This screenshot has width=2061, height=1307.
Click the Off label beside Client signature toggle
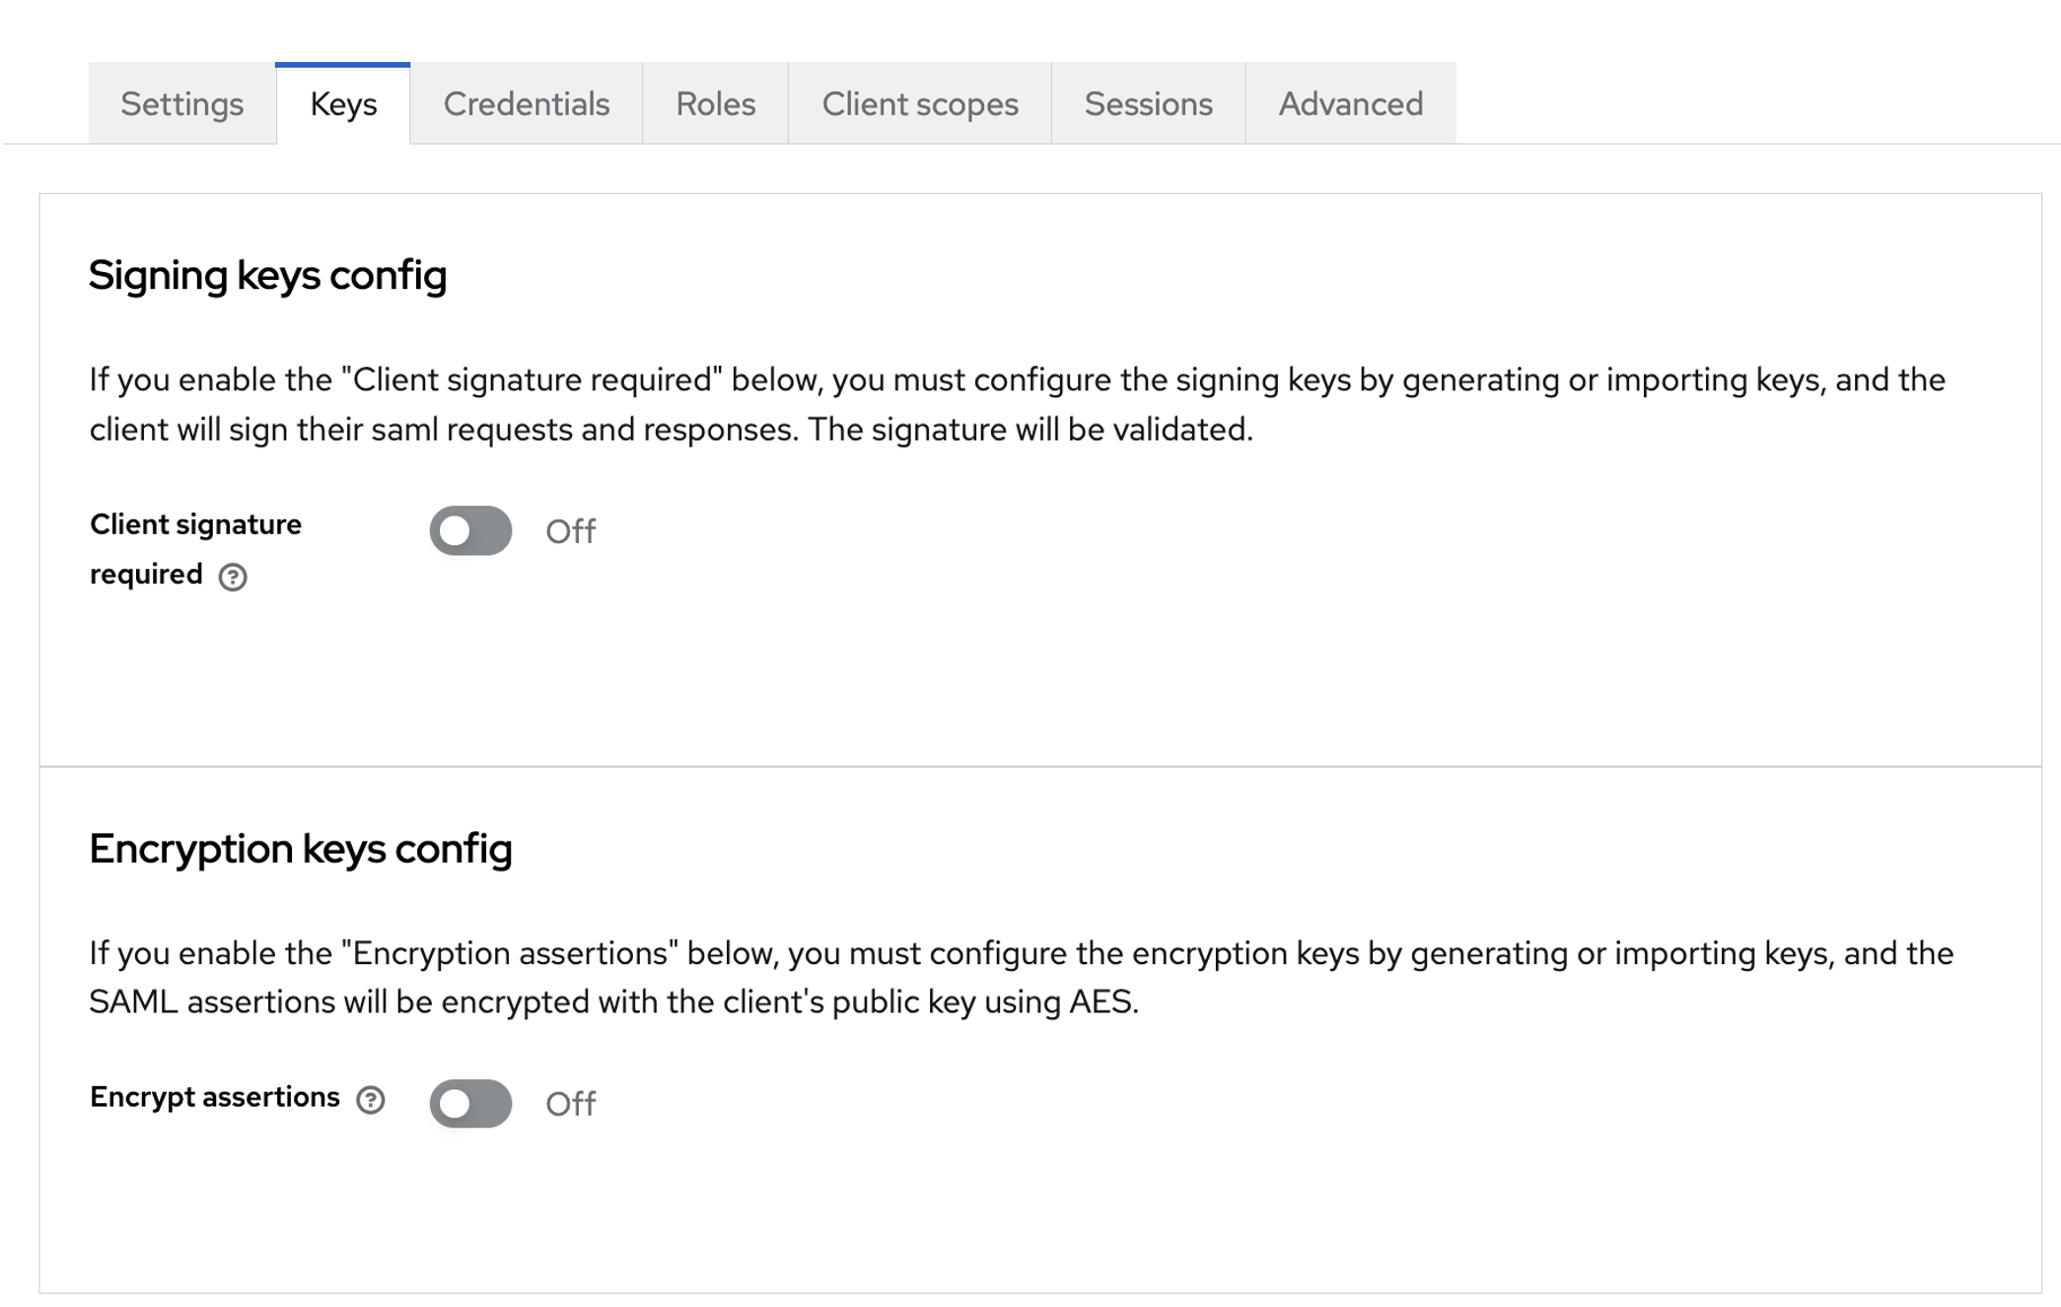[x=570, y=532]
